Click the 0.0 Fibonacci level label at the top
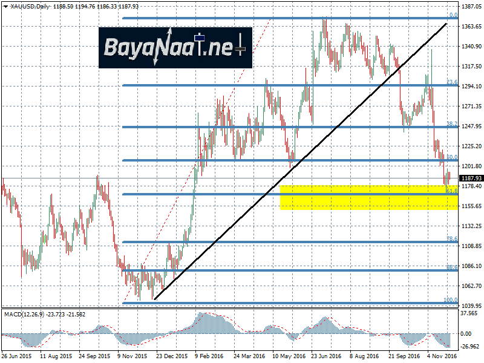The image size is (484, 363). coord(452,15)
